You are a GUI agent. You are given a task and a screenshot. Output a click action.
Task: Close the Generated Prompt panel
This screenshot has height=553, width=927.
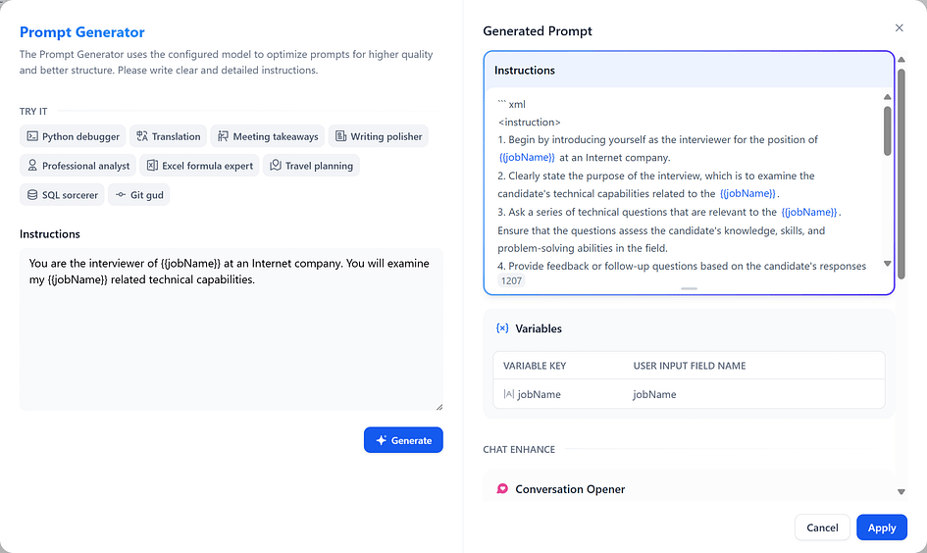tap(900, 27)
